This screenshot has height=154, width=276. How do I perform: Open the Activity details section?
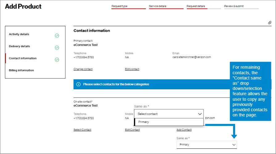(x=19, y=34)
